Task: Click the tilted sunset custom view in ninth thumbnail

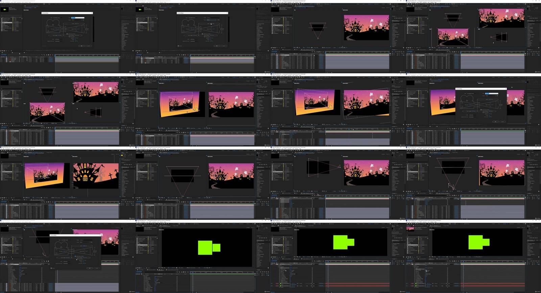Action: [x=44, y=176]
